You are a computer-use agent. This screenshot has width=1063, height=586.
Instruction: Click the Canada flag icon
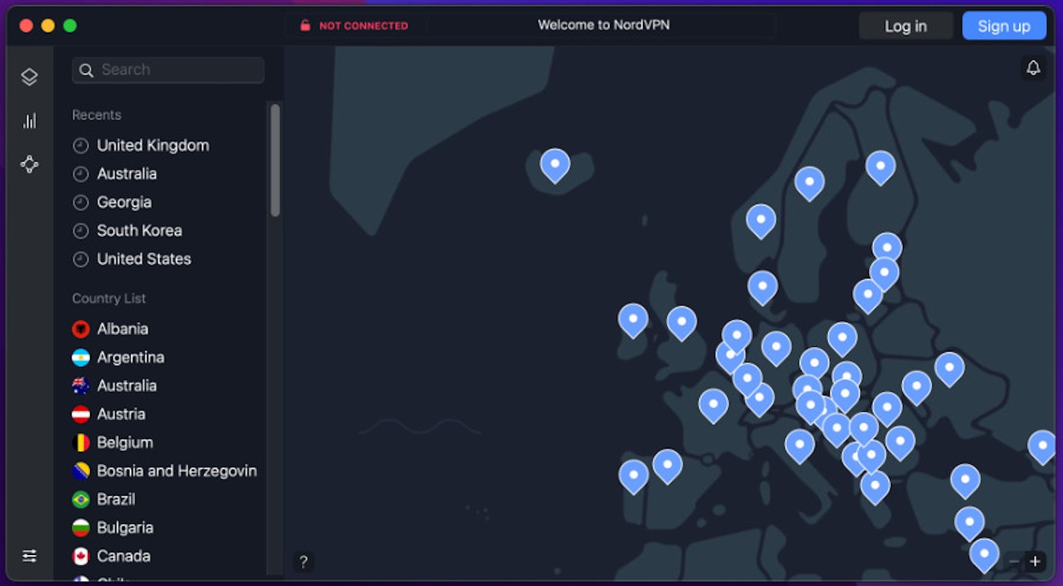coord(80,556)
